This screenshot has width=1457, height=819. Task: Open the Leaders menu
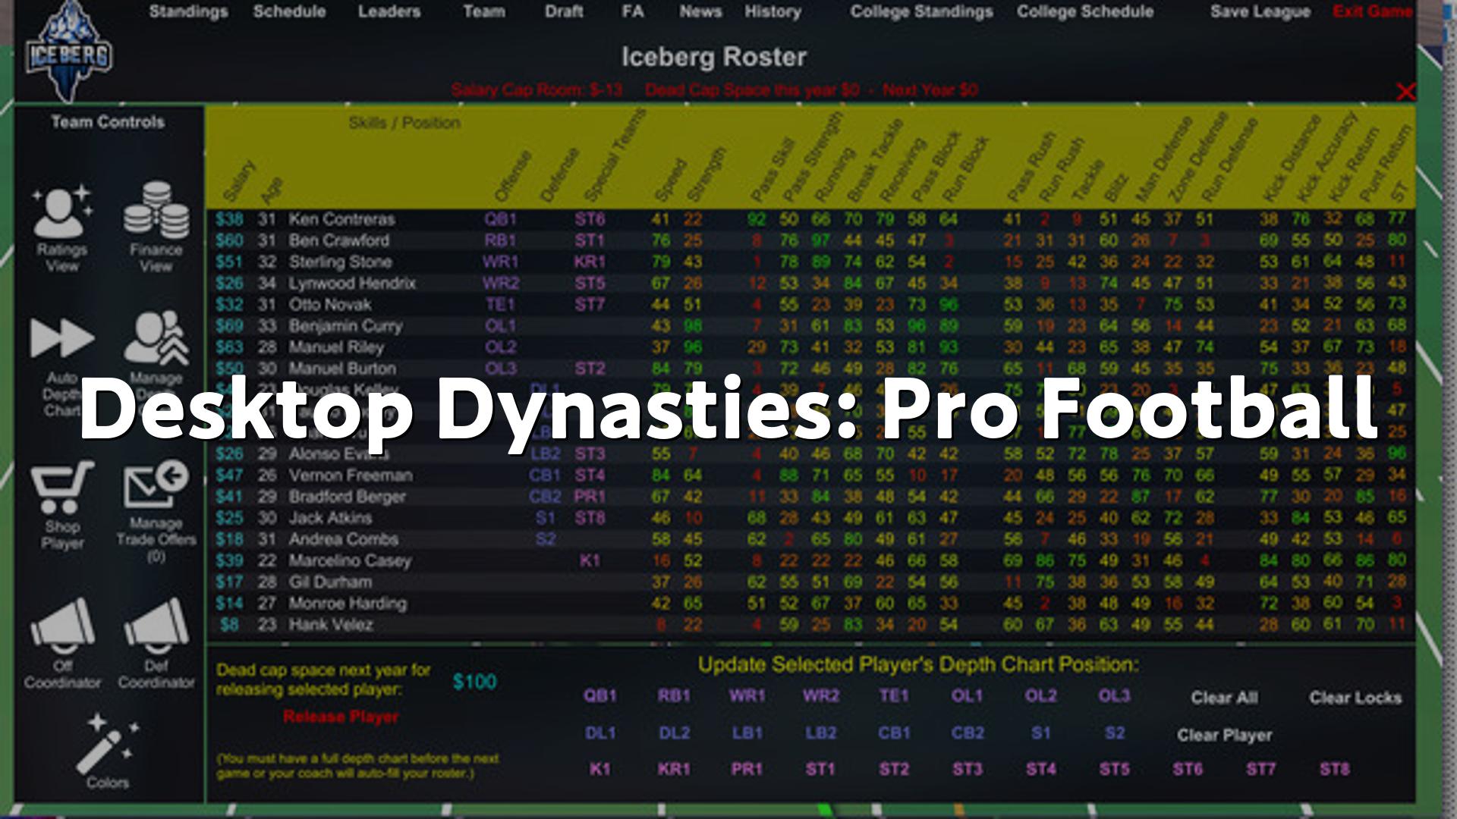point(389,11)
